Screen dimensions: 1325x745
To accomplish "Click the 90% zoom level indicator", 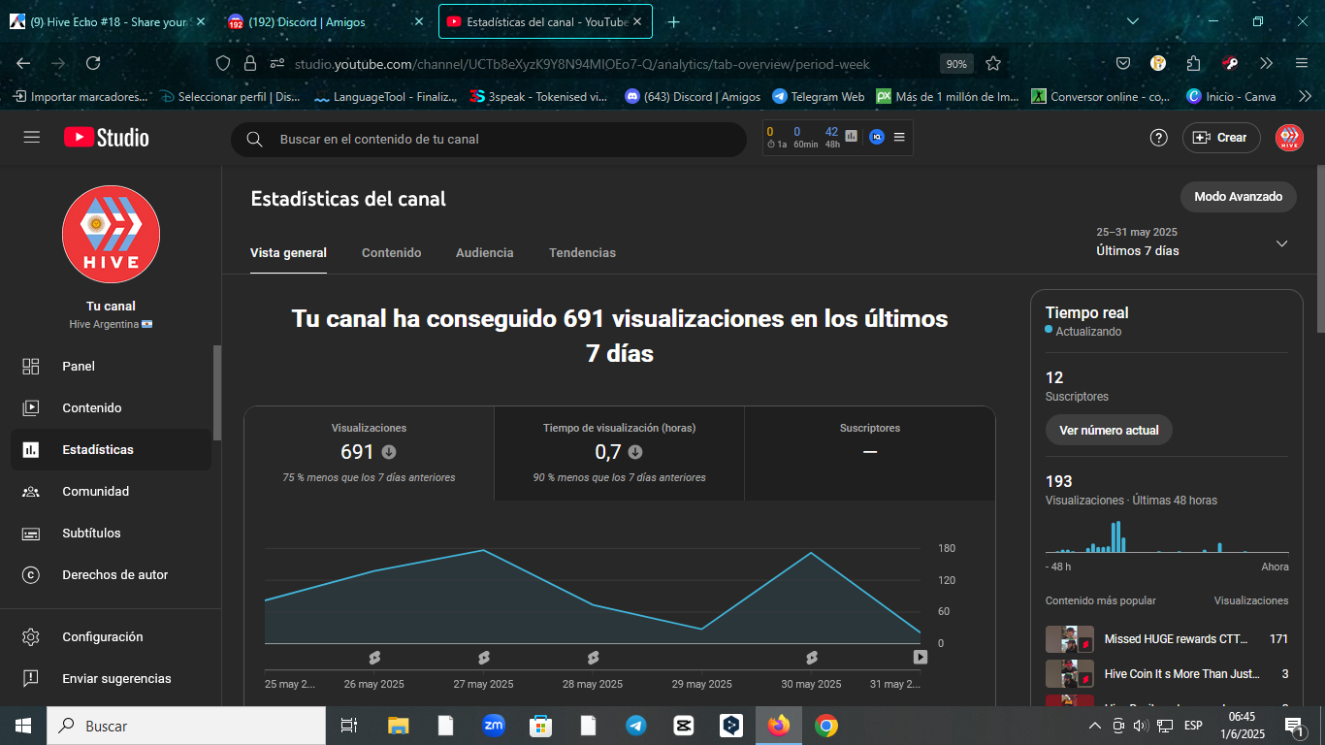I will pyautogui.click(x=956, y=64).
